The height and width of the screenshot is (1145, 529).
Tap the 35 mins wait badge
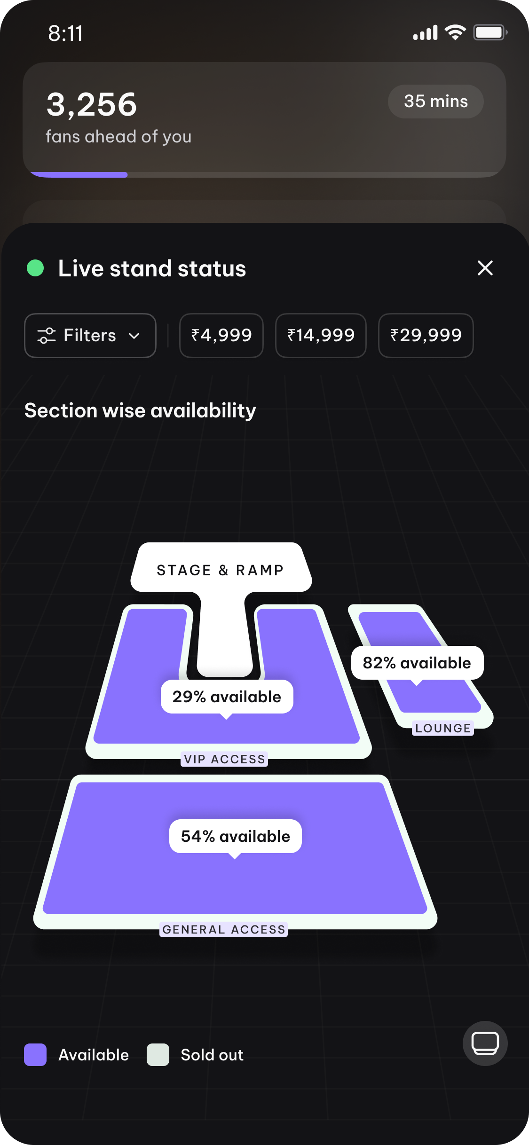click(x=435, y=102)
